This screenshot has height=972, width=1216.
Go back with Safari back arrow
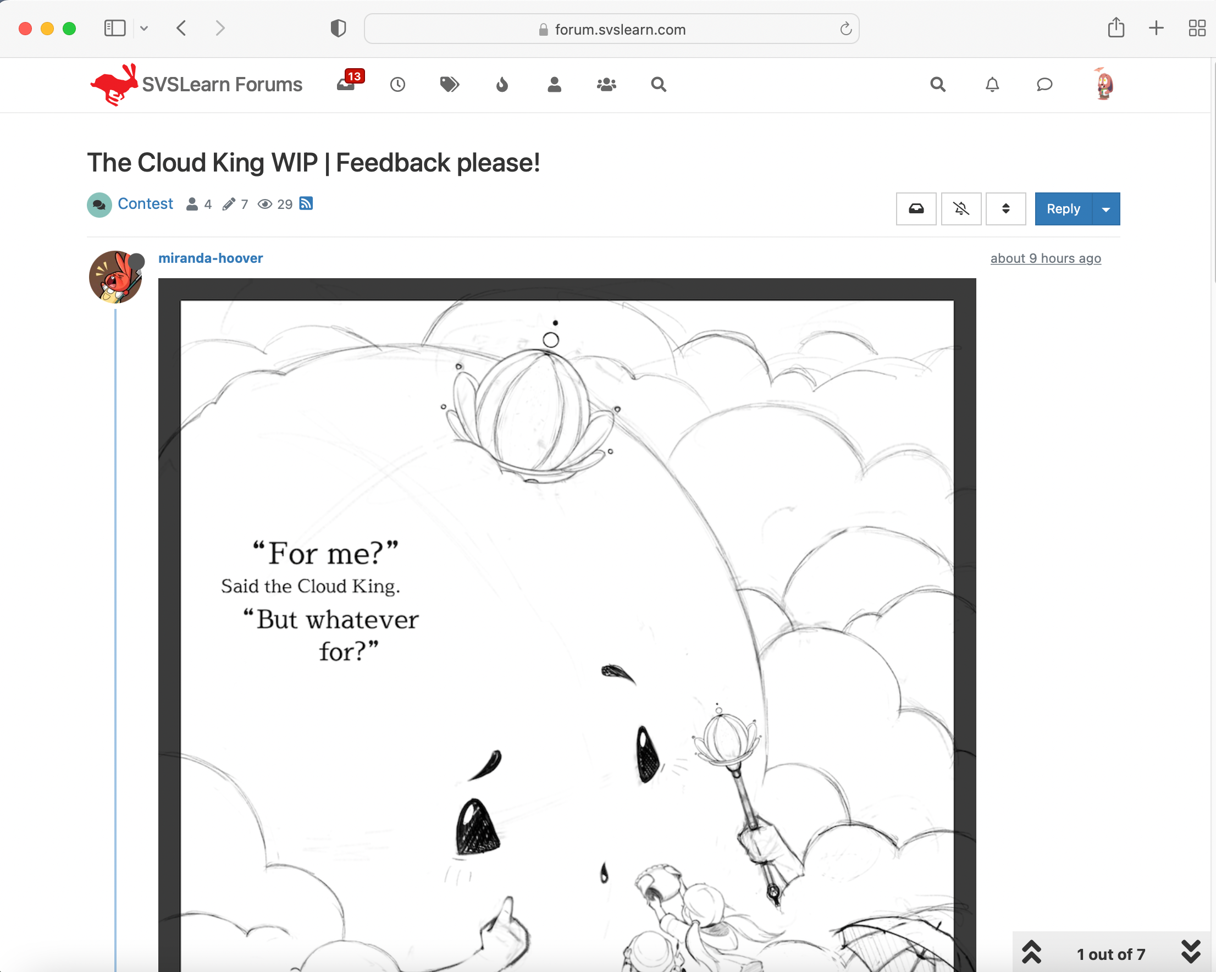click(x=181, y=28)
